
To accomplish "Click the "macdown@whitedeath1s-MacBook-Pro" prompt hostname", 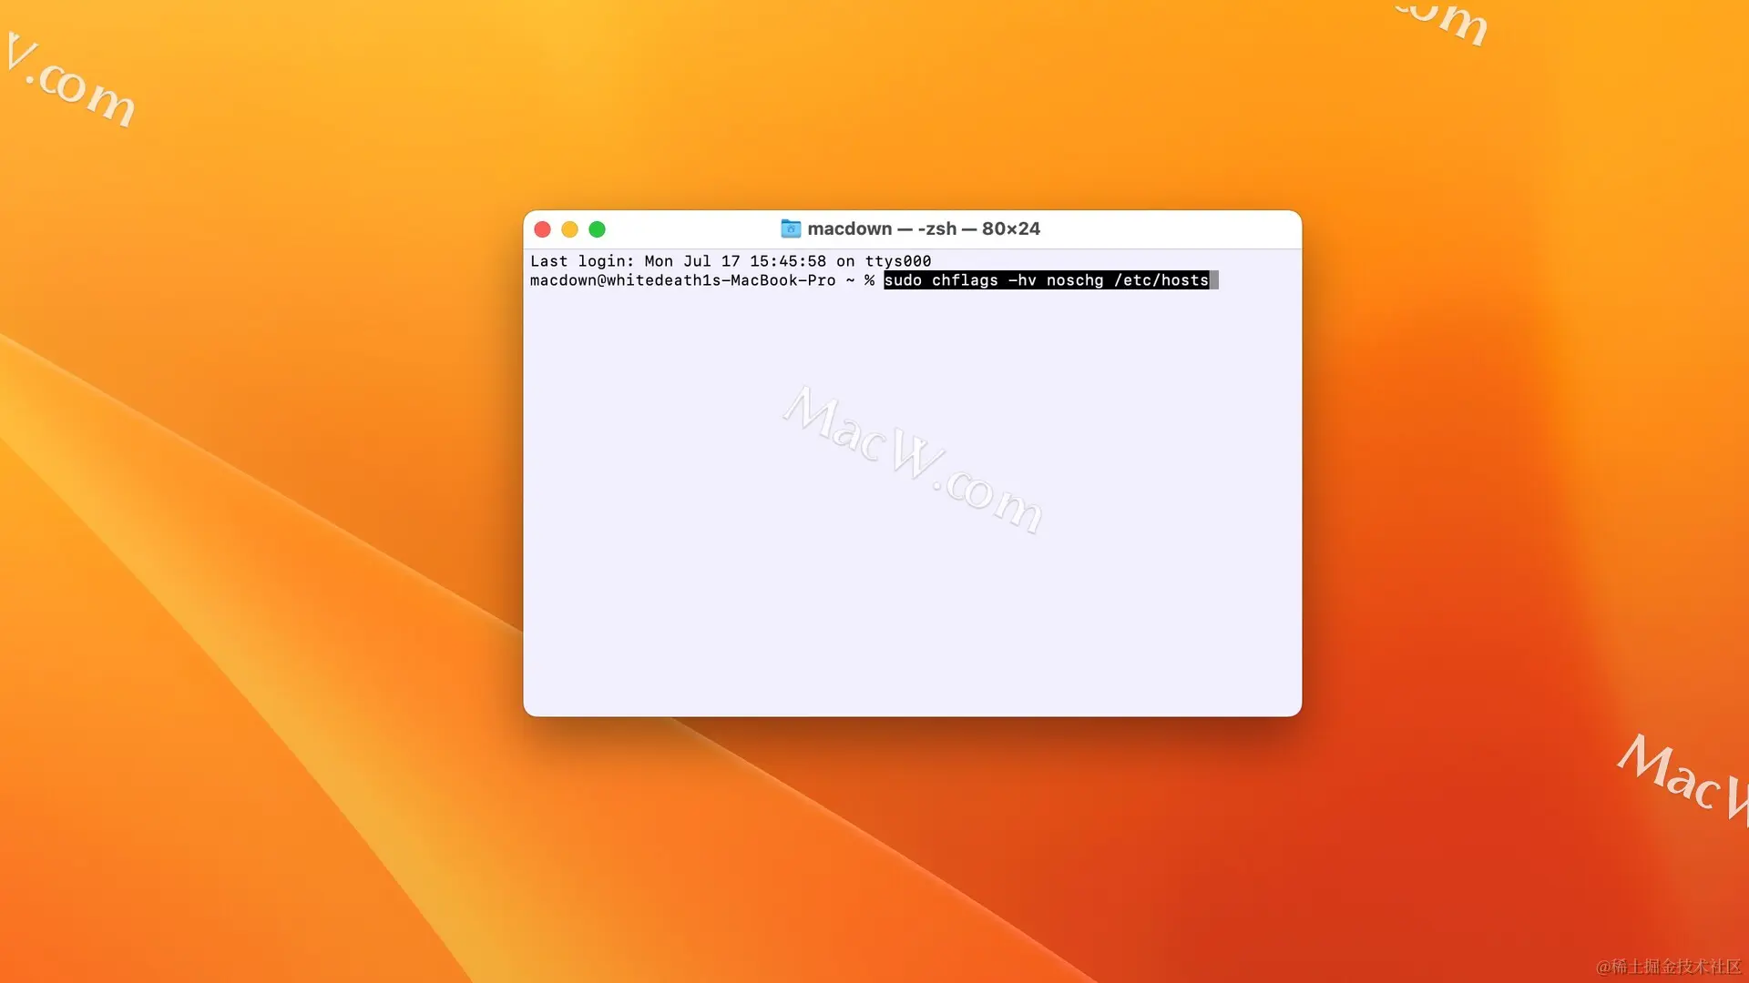I will pos(682,280).
